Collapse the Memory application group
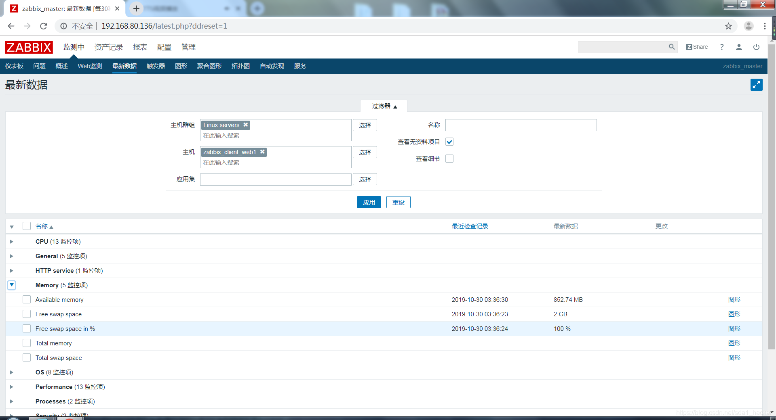 [12, 285]
